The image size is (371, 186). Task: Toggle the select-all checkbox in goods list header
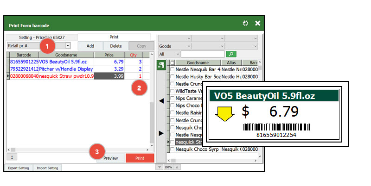(173, 63)
